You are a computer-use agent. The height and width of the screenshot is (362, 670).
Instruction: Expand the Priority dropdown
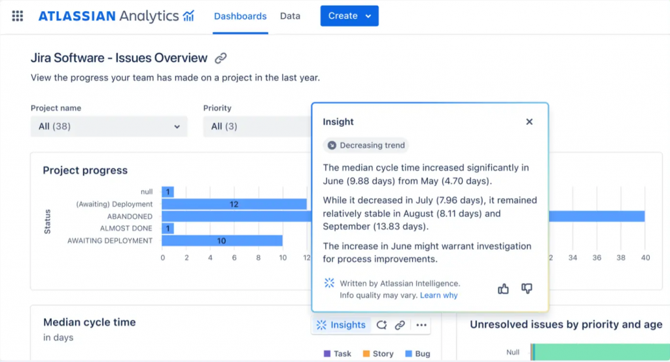(x=257, y=126)
